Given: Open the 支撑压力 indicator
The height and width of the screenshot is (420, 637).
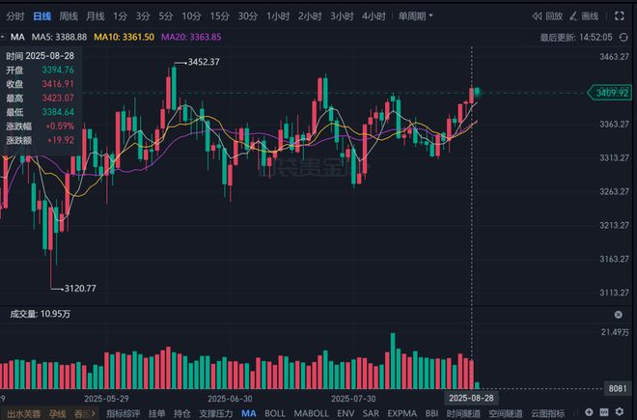Looking at the screenshot, I should [x=216, y=413].
